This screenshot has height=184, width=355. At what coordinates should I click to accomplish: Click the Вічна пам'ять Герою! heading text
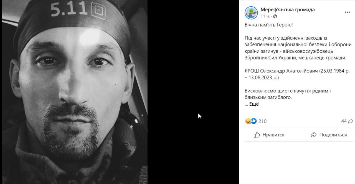point(269,25)
